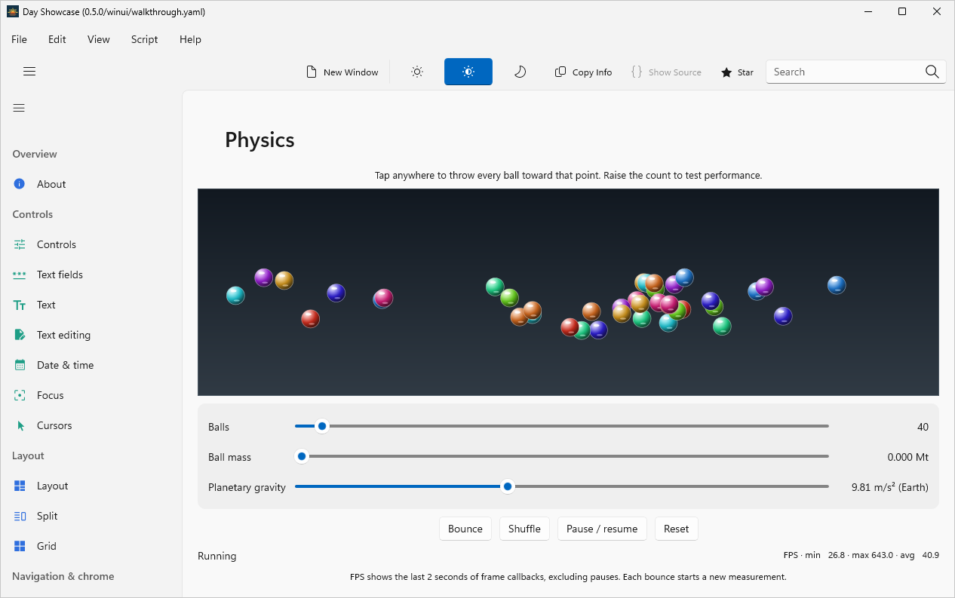Click the Day Showcase app icon in title bar
Viewport: 955px width, 598px height.
(x=13, y=11)
